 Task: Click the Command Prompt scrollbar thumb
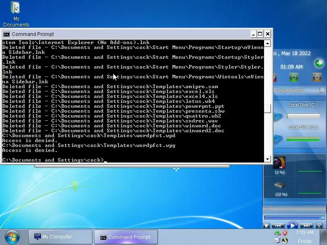tap(267, 109)
